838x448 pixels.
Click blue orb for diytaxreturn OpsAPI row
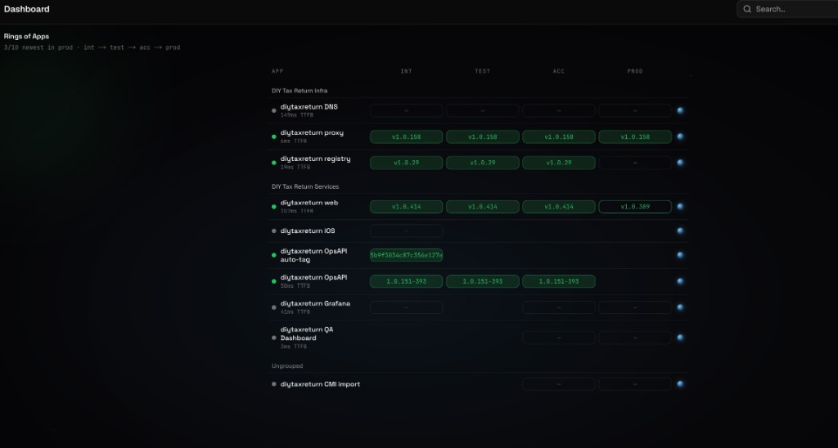tap(680, 281)
